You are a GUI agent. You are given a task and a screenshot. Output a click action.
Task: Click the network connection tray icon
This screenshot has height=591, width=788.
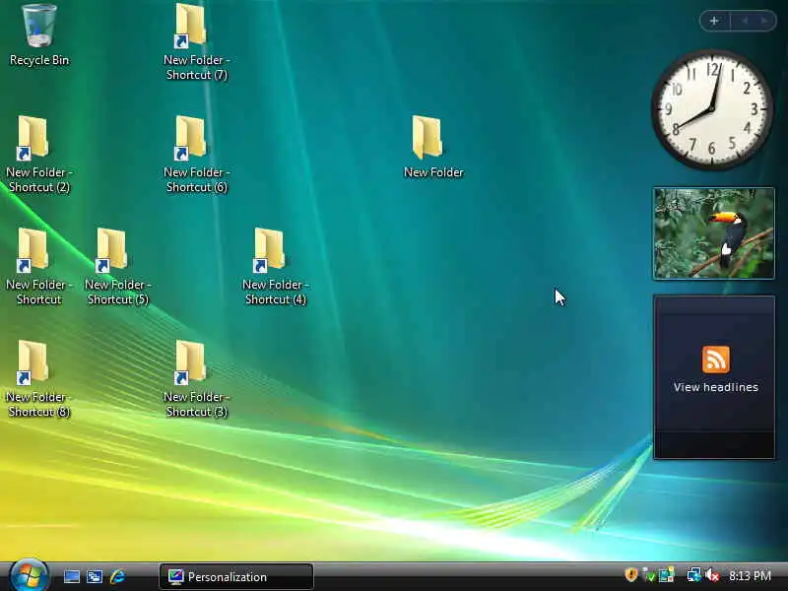pos(694,575)
